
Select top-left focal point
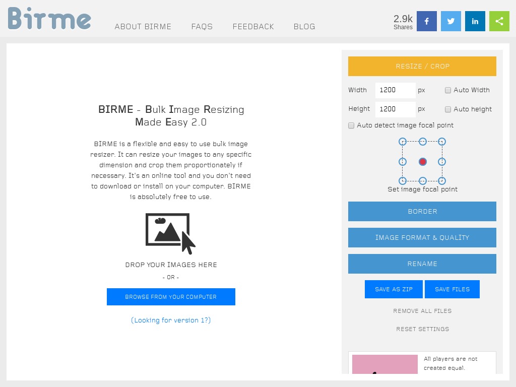[x=403, y=142]
